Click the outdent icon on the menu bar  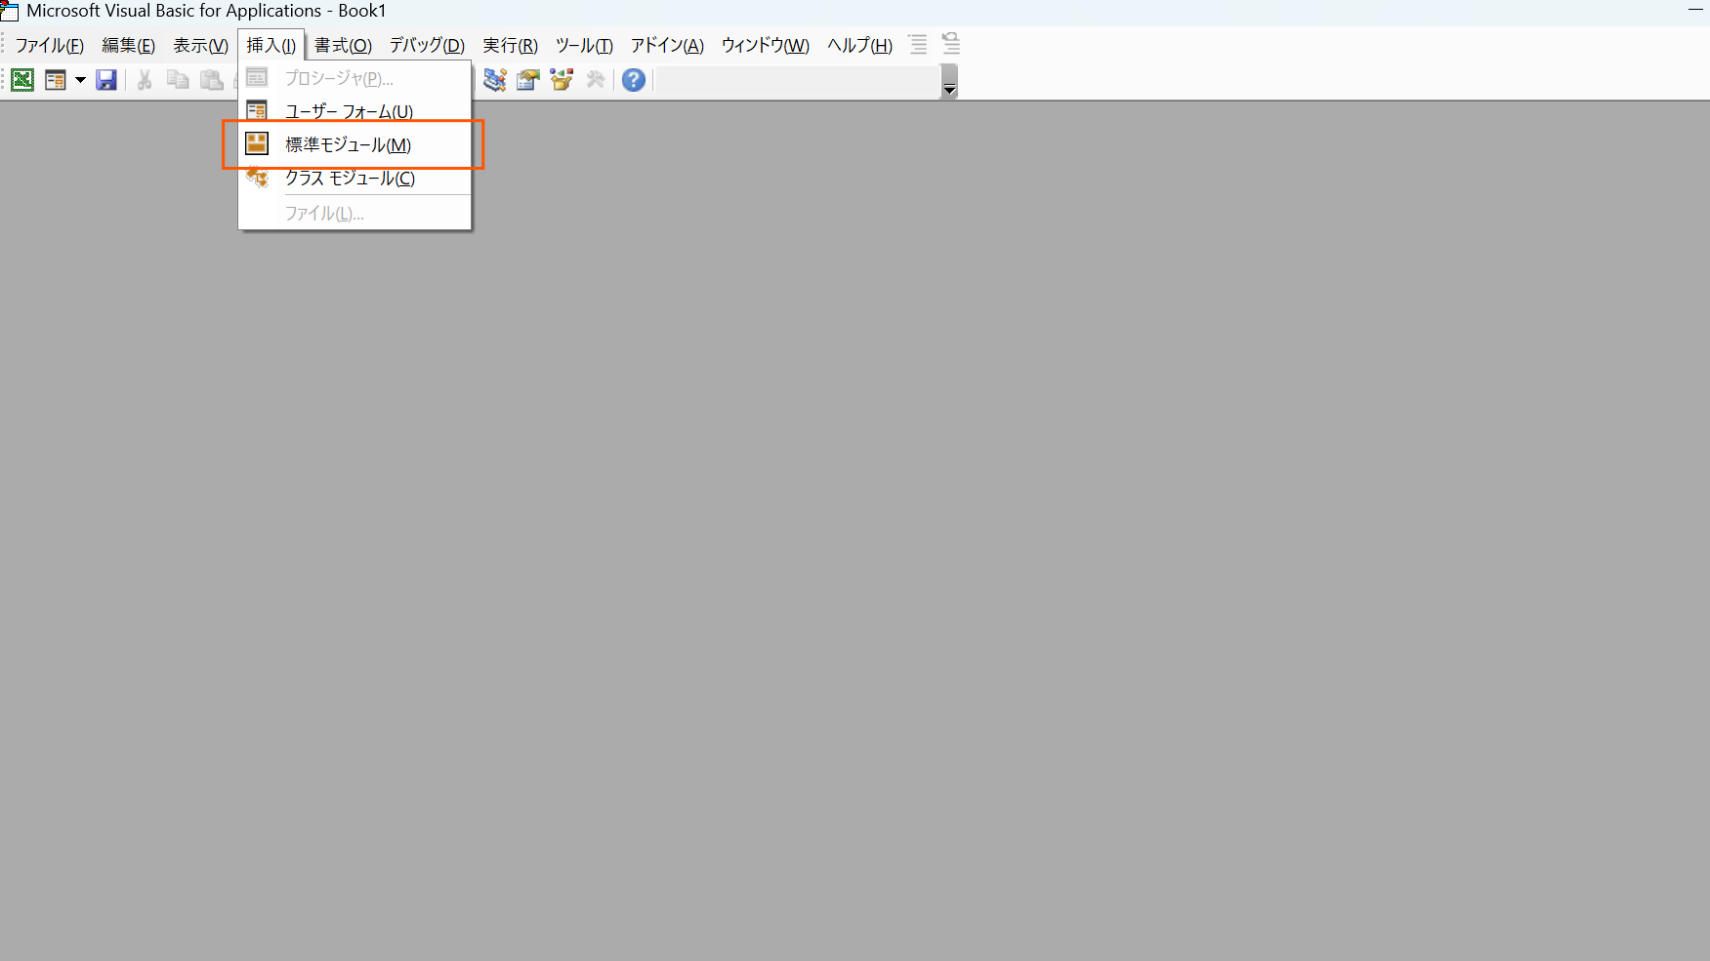point(951,45)
